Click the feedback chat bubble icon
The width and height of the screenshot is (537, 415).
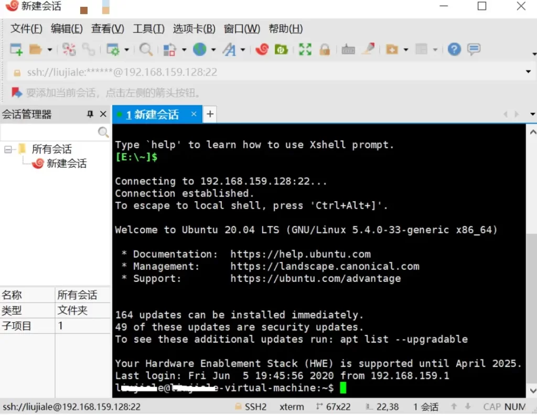point(474,50)
